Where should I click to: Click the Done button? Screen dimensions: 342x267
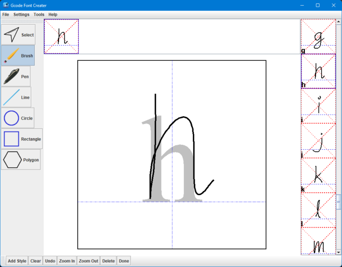click(x=124, y=261)
